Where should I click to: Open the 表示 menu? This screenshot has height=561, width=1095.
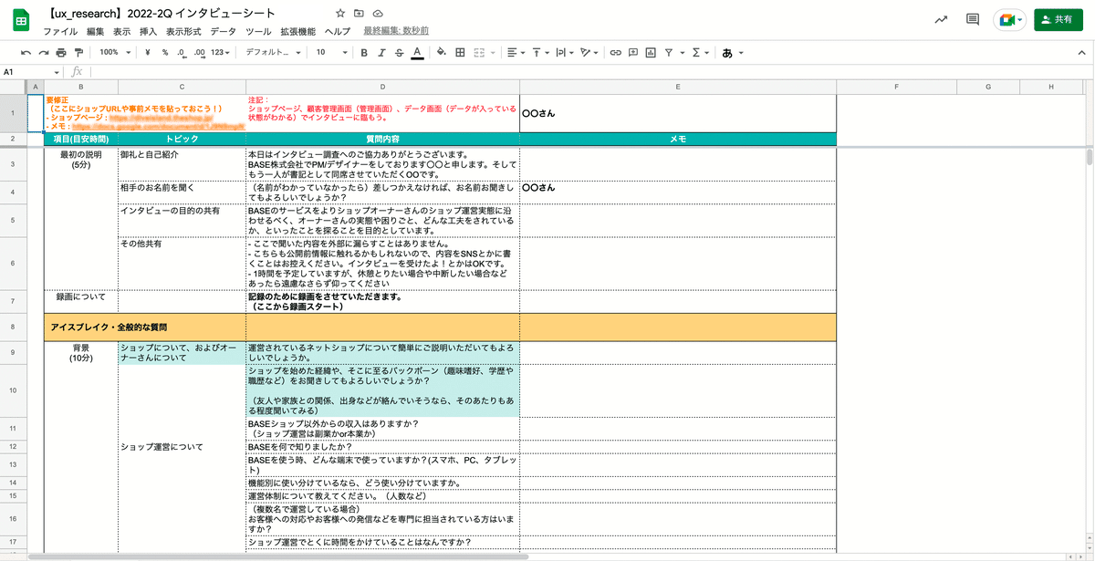coord(122,31)
